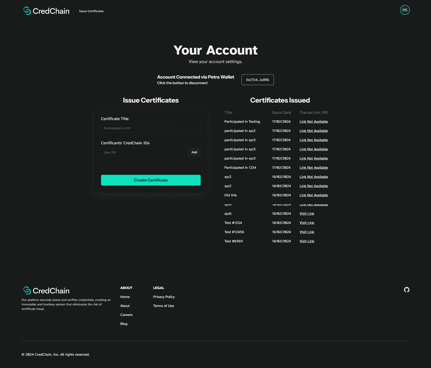Click the CredChain logo in footer
Screen dimensions: 431x368
pyautogui.click(x=46, y=291)
